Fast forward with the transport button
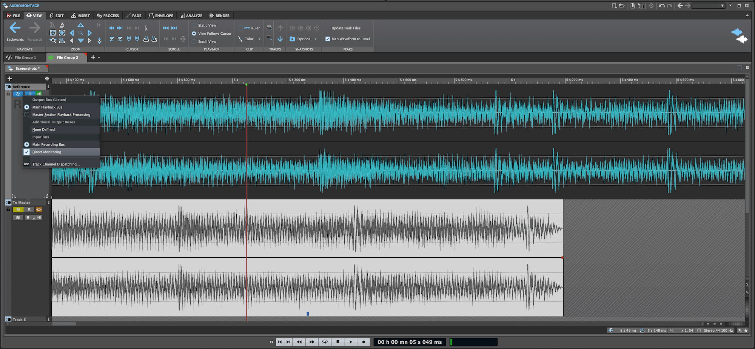Screen dimensions: 755x349 point(312,342)
